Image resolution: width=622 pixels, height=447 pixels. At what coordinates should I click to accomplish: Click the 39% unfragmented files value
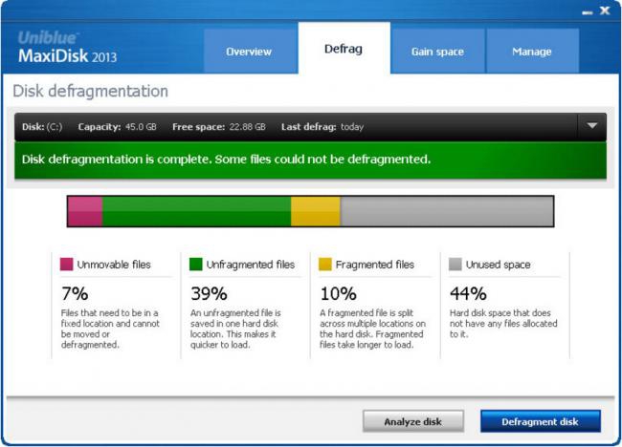209,293
